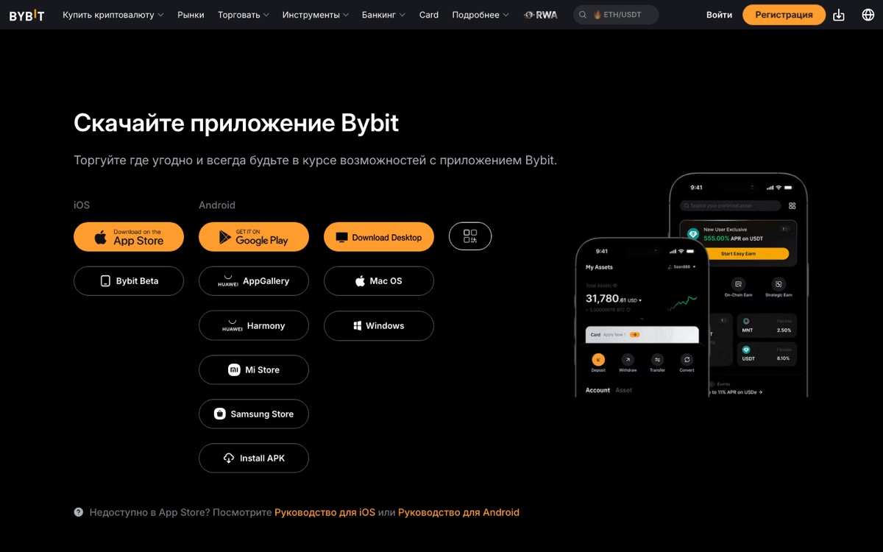Open Руководство для Android link
Image resolution: width=883 pixels, height=552 pixels.
coord(458,512)
